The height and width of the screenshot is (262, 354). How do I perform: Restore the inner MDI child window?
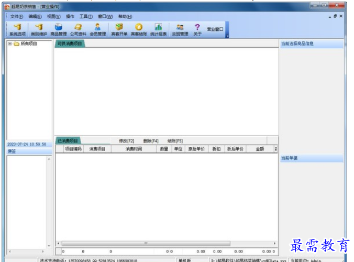[335, 16]
